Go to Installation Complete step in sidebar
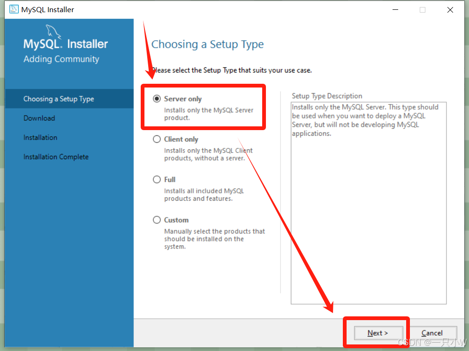 click(x=56, y=157)
